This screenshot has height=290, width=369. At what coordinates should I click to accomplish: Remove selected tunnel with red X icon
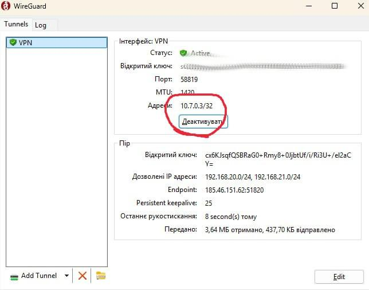coord(83,276)
